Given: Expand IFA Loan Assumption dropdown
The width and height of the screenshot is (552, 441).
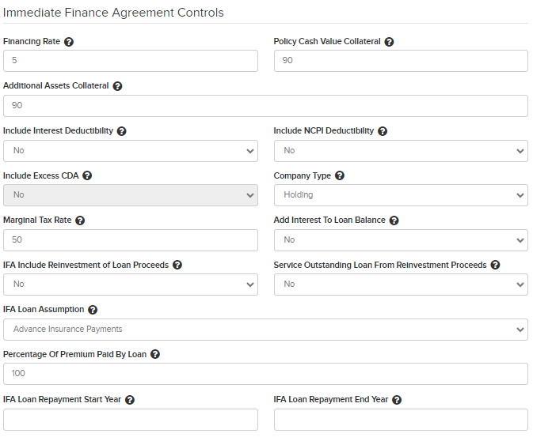Looking at the screenshot, I should [265, 330].
